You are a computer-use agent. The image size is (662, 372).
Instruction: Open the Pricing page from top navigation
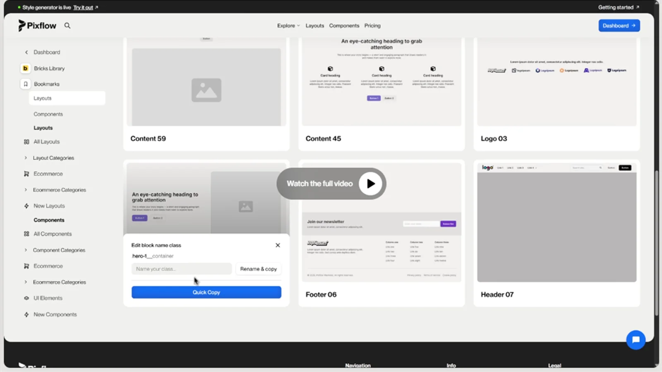coord(372,26)
